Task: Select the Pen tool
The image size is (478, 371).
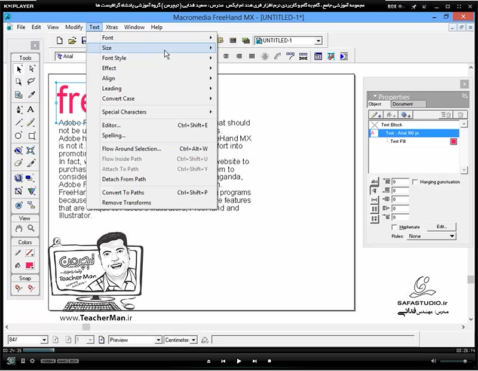Action: click(x=19, y=109)
